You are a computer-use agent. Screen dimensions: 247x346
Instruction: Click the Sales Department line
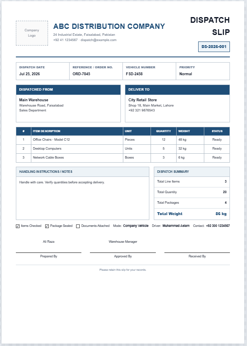(33, 110)
